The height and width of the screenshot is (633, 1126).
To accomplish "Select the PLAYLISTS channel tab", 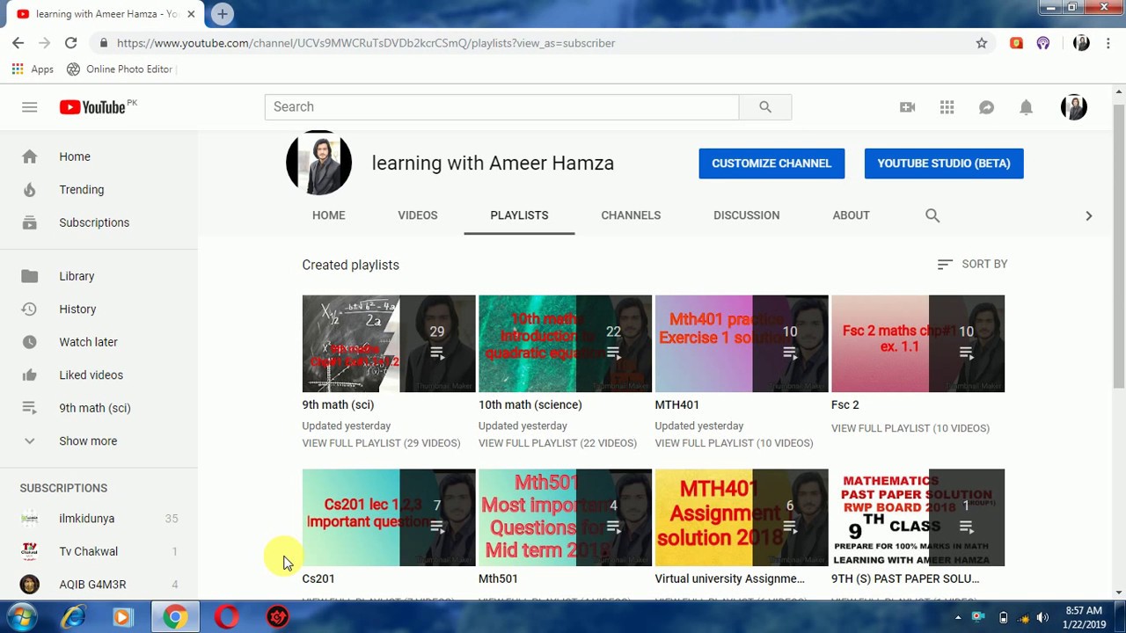I will coord(519,215).
